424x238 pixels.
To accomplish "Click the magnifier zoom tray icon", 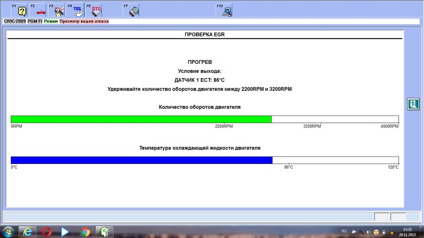I will 361,232.
